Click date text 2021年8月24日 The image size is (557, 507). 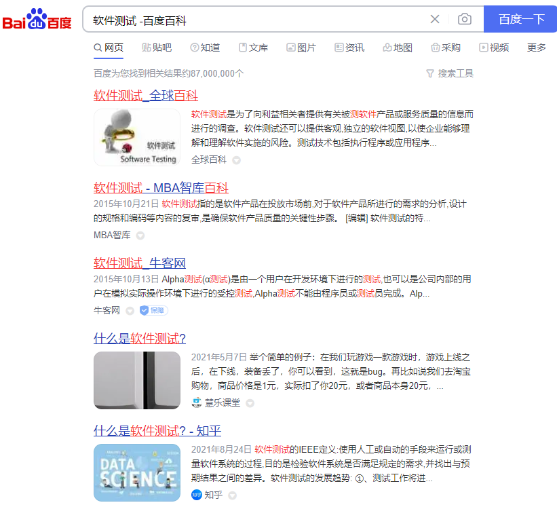point(221,450)
